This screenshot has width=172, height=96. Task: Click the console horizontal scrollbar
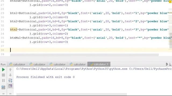(x=71, y=94)
